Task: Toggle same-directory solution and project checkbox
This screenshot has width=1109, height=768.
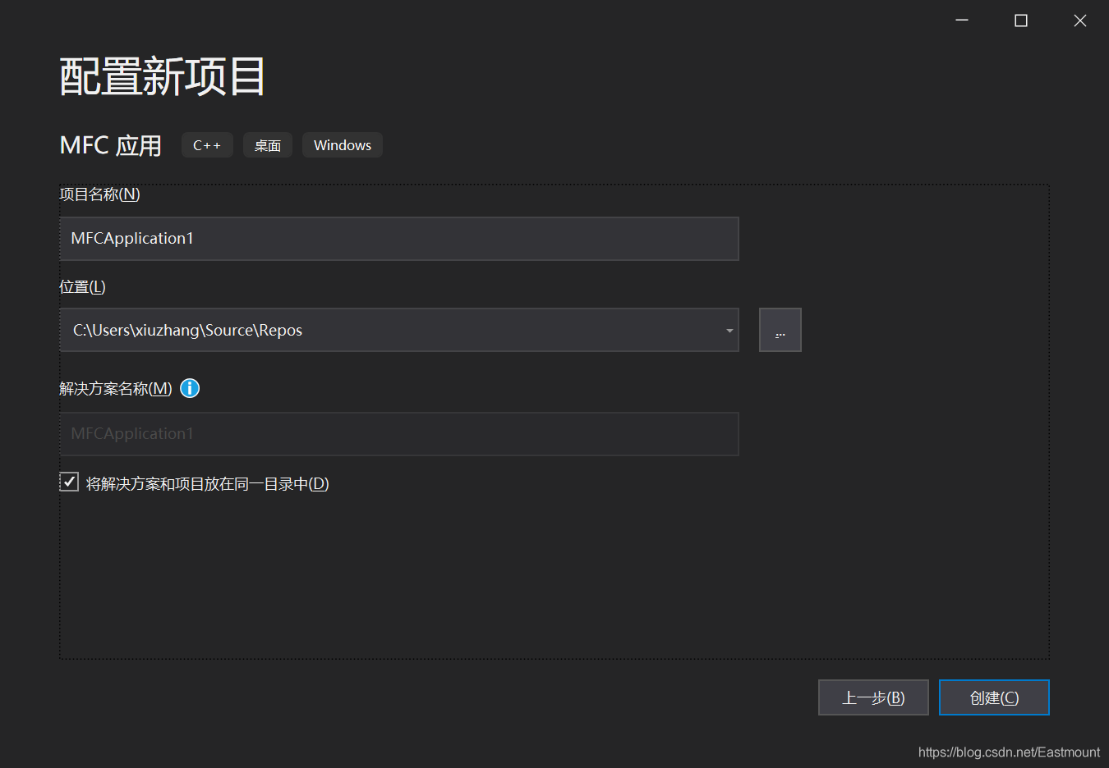Action: click(x=69, y=482)
